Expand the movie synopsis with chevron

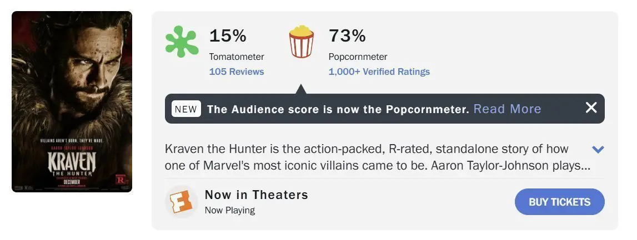pos(598,150)
